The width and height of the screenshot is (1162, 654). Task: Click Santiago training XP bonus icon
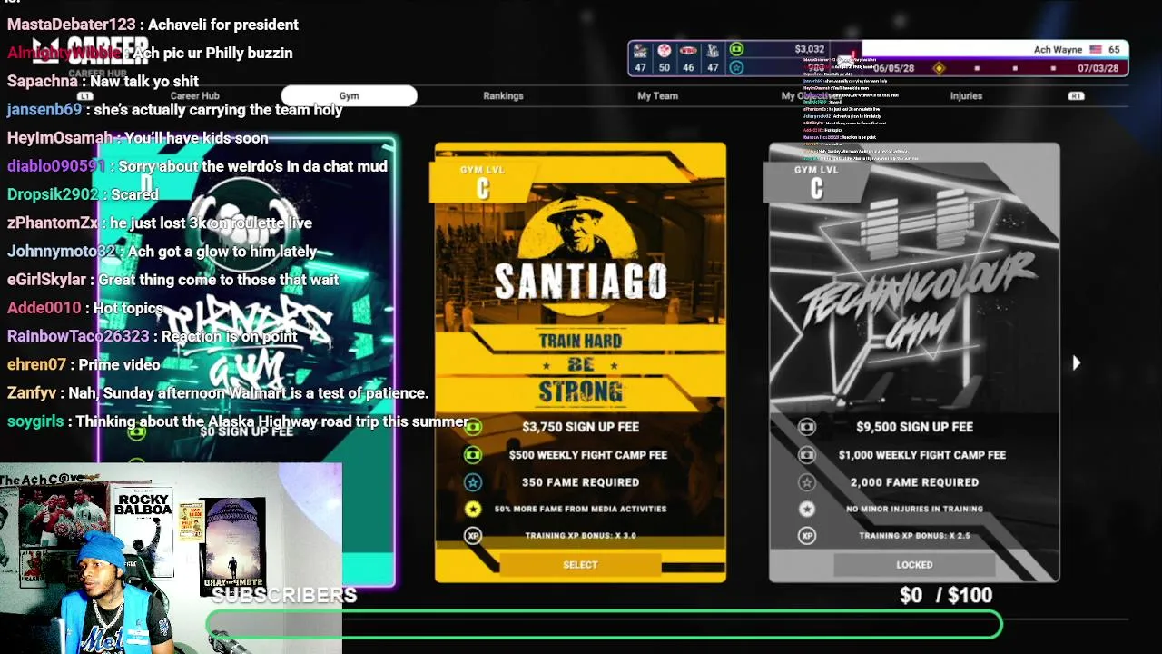pyautogui.click(x=473, y=536)
